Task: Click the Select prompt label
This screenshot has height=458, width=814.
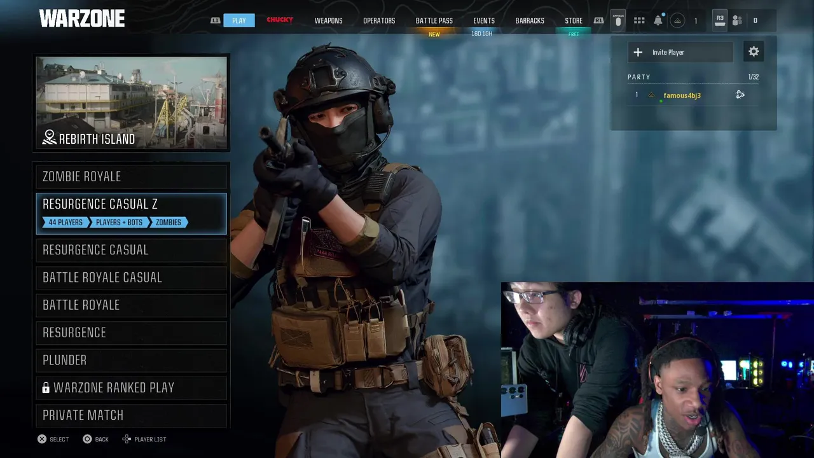Action: [59, 440]
